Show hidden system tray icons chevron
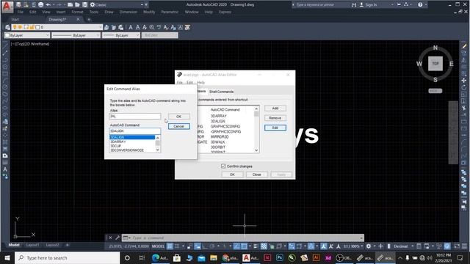 [x=400, y=257]
